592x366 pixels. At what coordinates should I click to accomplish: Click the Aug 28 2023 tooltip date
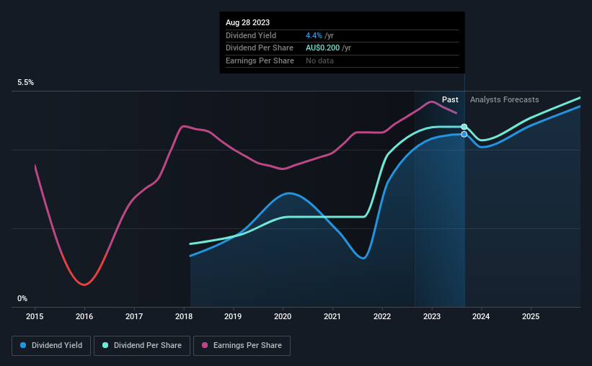pyautogui.click(x=247, y=22)
